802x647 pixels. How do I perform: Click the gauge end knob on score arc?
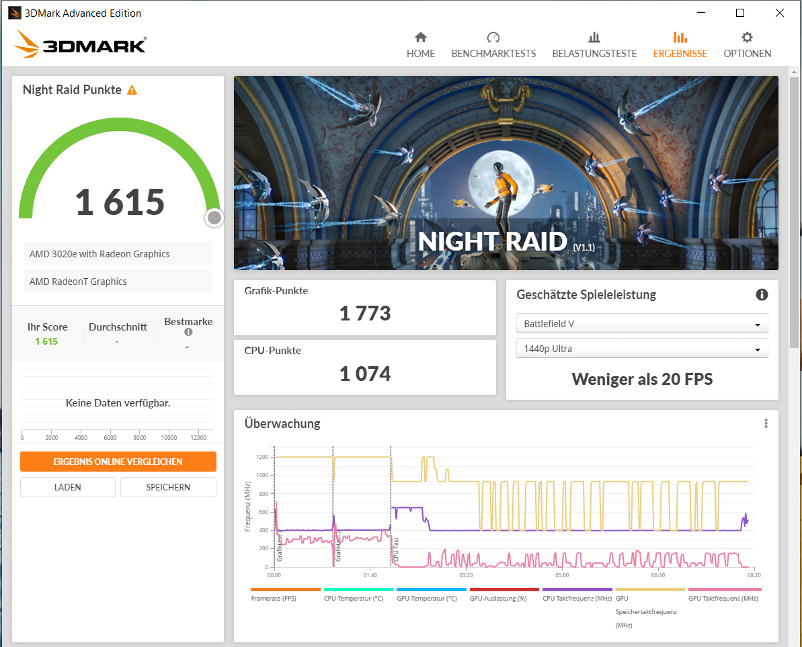[x=214, y=218]
